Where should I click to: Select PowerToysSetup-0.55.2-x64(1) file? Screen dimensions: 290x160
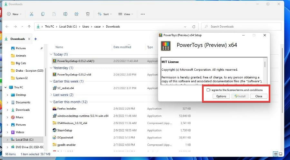coord(76,61)
